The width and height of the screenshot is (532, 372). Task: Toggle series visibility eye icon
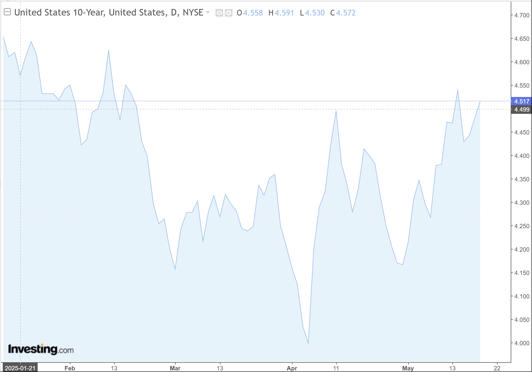pos(219,13)
